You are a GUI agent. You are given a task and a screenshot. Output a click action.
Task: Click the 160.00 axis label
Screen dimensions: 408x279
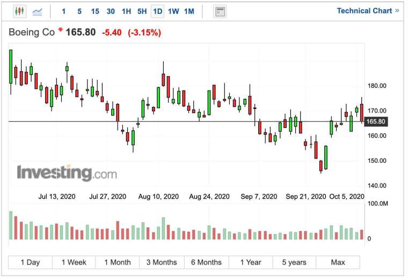click(377, 135)
